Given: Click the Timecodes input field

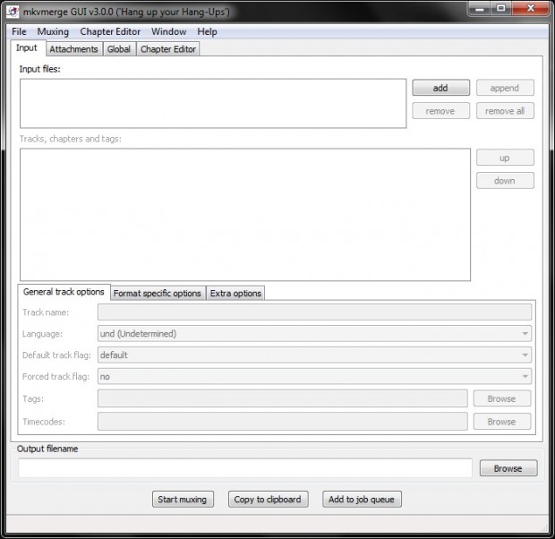Looking at the screenshot, I should (x=283, y=422).
